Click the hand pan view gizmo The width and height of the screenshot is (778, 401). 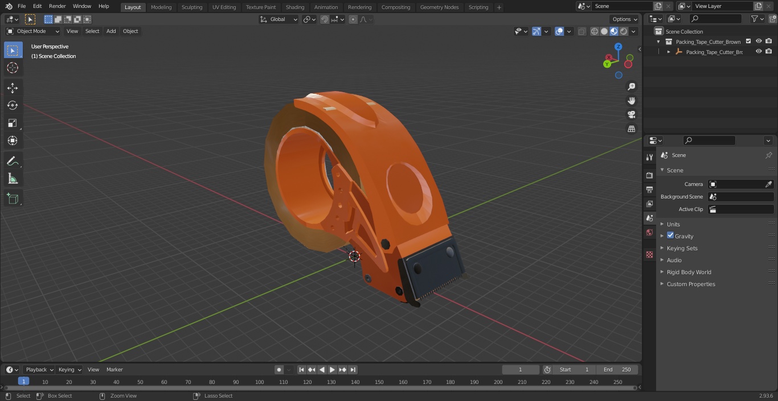click(x=631, y=101)
